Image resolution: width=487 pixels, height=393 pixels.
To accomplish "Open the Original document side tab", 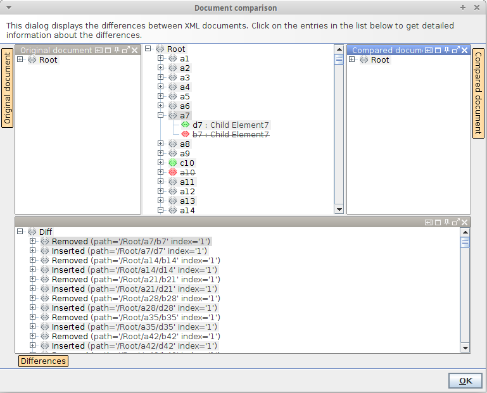I will (7, 88).
